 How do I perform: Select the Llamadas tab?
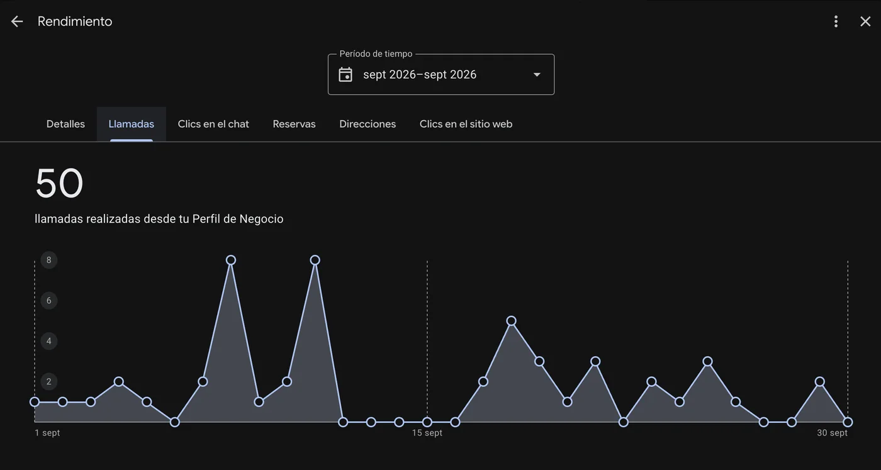(132, 124)
